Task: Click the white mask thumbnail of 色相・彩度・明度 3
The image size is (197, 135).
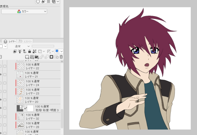Action: (x=30, y=108)
